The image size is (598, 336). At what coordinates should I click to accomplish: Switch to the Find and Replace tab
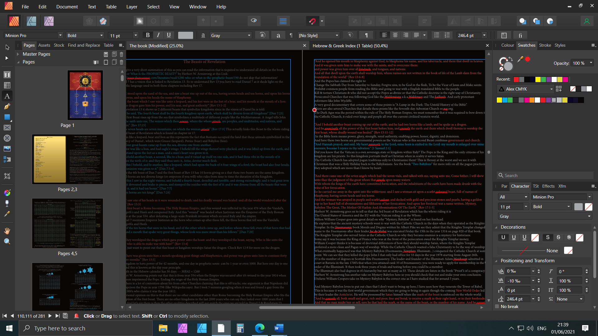[84, 45]
